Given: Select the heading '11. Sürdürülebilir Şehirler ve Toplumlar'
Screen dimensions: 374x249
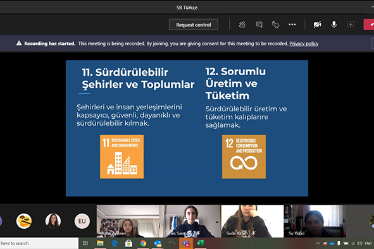Looking at the screenshot, I should pos(138,78).
